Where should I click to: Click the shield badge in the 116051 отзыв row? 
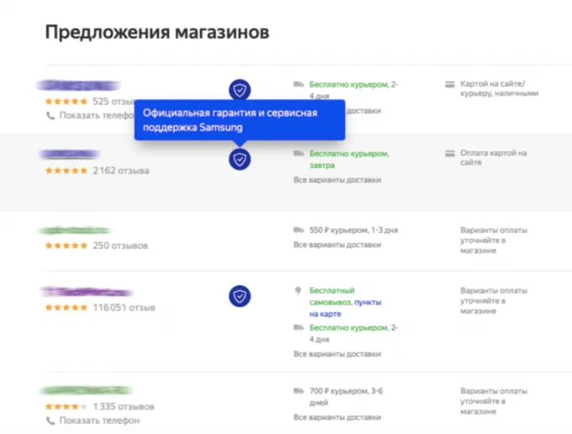tap(241, 295)
